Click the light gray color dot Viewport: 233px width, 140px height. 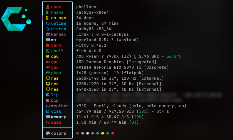[x=83, y=133]
